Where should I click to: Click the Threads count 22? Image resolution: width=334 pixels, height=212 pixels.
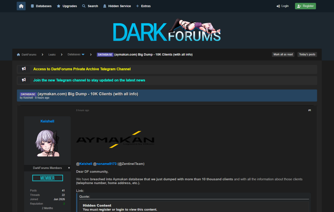coord(63,195)
